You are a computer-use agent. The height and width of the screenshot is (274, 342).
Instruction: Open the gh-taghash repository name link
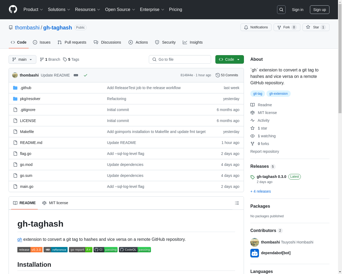click(57, 28)
